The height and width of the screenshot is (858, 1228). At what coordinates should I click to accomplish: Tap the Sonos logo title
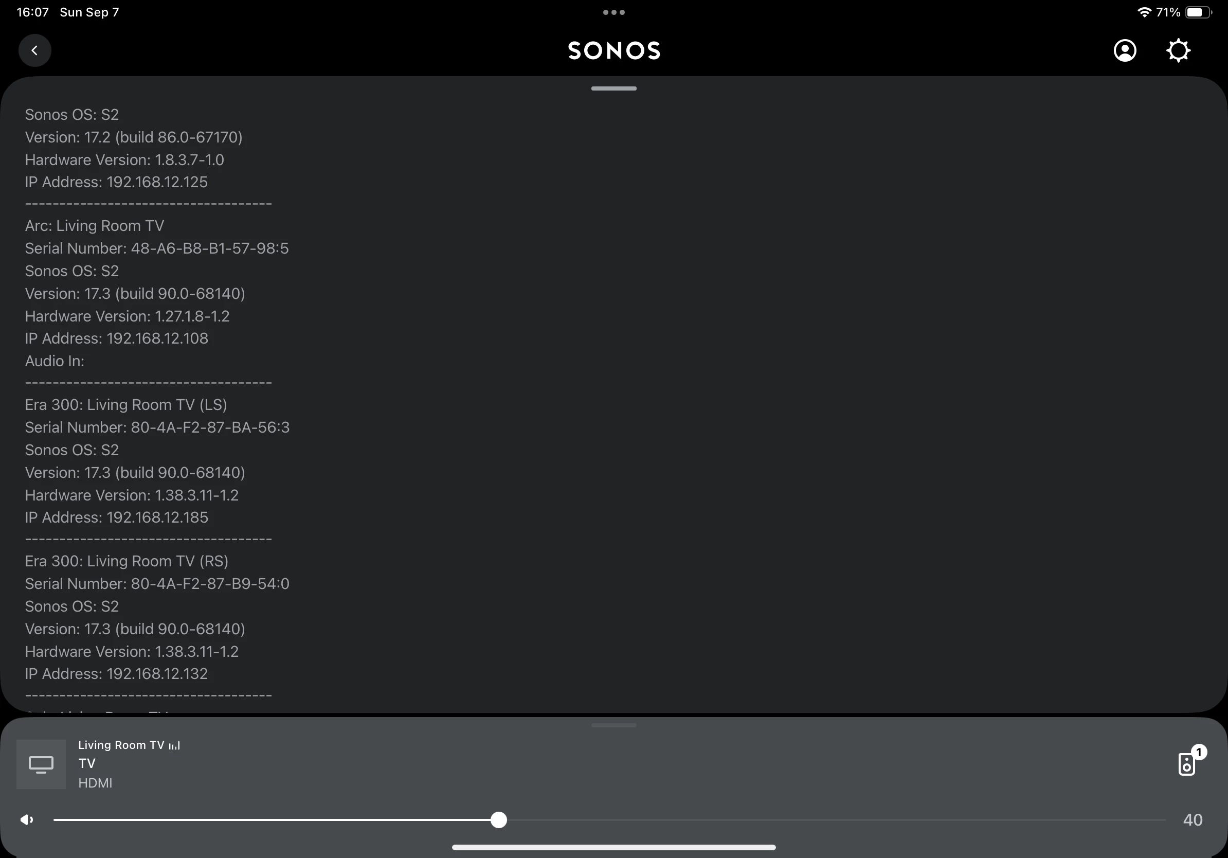point(613,51)
